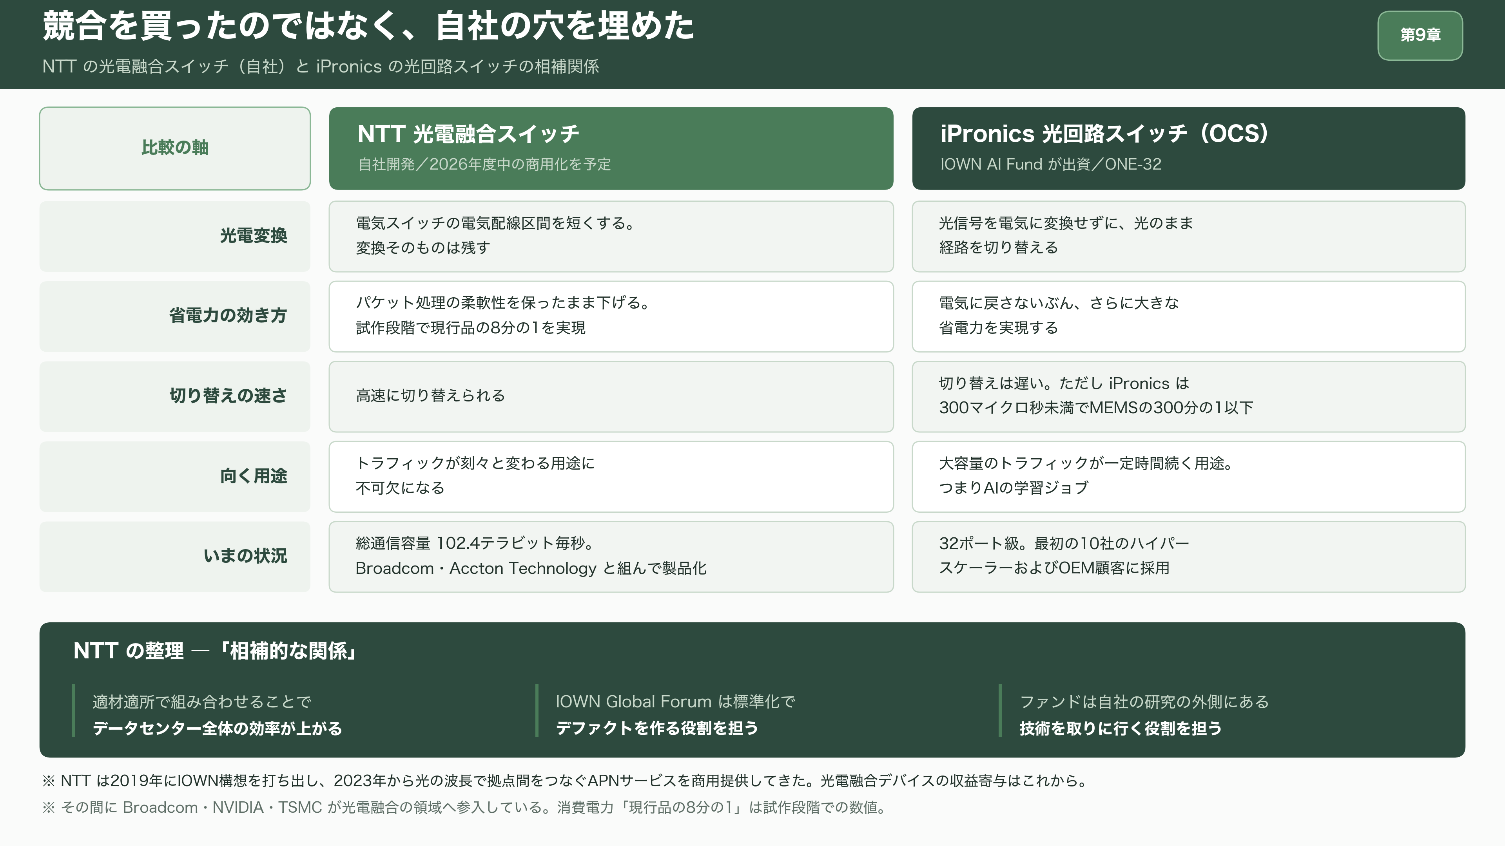Click the slide title 競合を買ったのではなく、自社の穴を埋めた
The width and height of the screenshot is (1505, 846).
tap(368, 26)
